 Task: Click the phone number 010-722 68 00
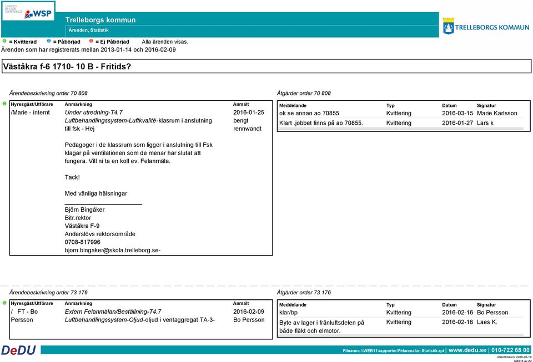pos(510,350)
